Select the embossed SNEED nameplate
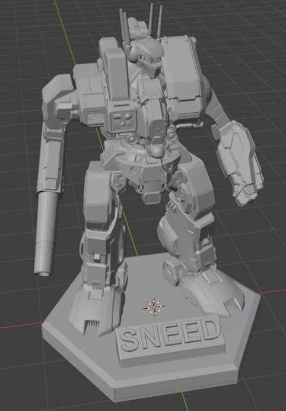This screenshot has width=286, height=411. tap(171, 342)
